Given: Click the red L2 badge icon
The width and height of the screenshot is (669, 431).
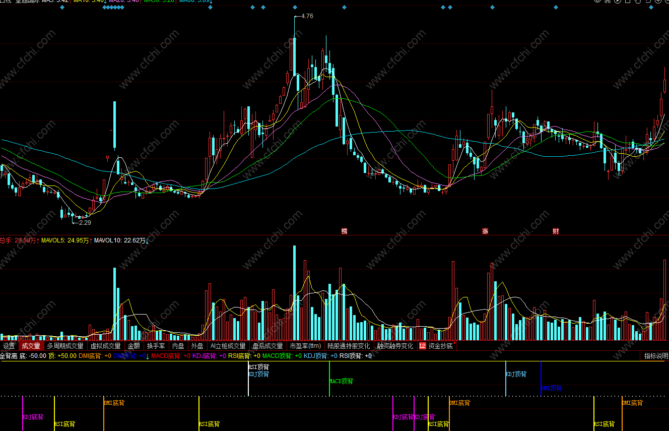Looking at the screenshot, I should tap(422, 346).
